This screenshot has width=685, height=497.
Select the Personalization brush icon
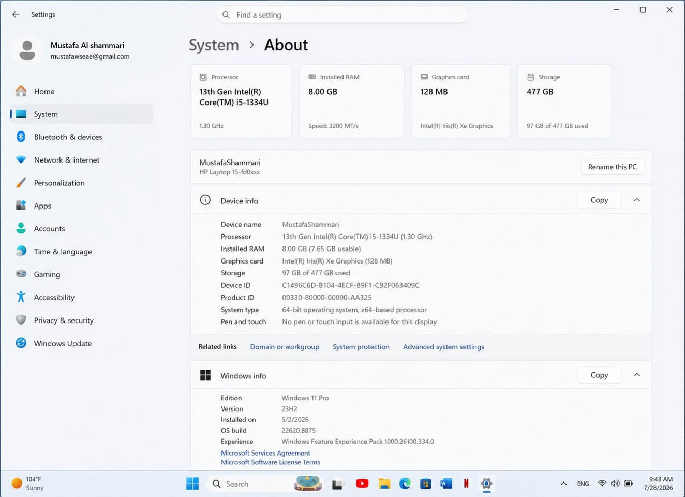[21, 183]
